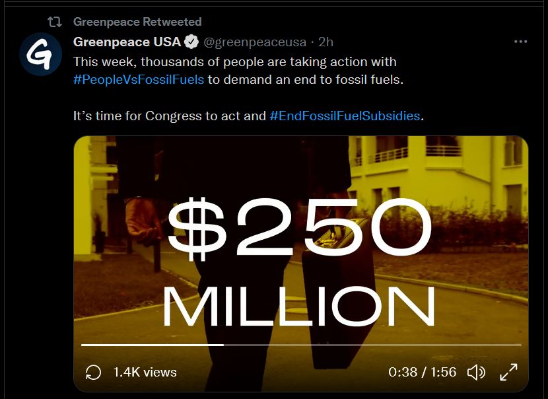Click the retweet arrows icon above the tweet
Image resolution: width=548 pixels, height=399 pixels.
pos(55,22)
